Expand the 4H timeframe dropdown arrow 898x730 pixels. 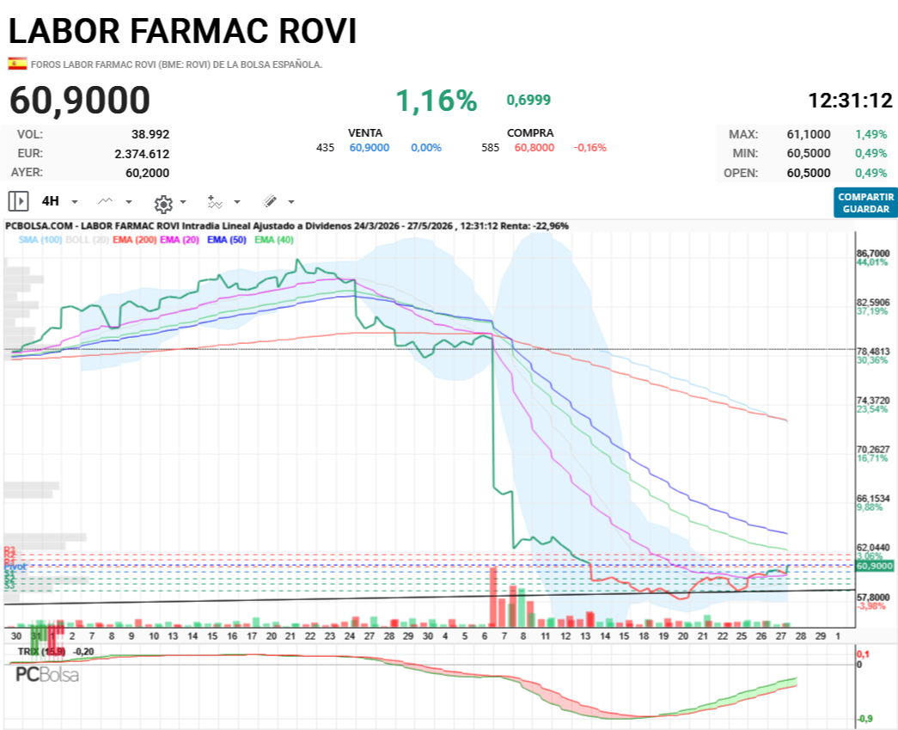tap(75, 202)
